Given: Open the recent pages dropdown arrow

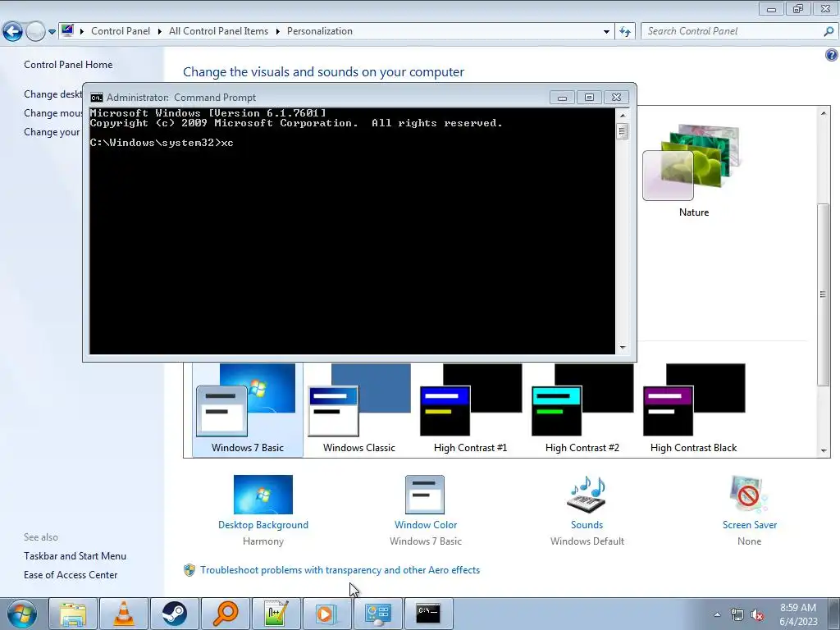Looking at the screenshot, I should click(52, 32).
